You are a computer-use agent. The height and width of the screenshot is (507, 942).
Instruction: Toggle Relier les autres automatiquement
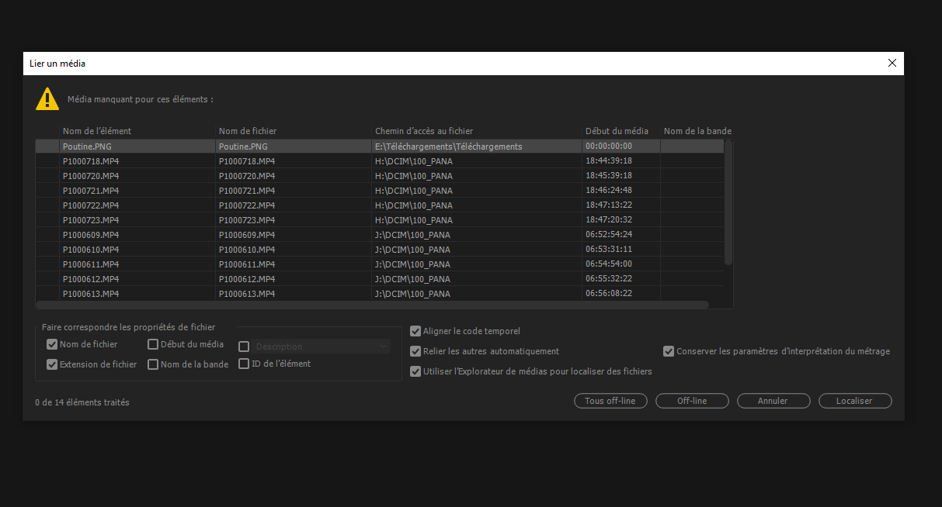415,351
